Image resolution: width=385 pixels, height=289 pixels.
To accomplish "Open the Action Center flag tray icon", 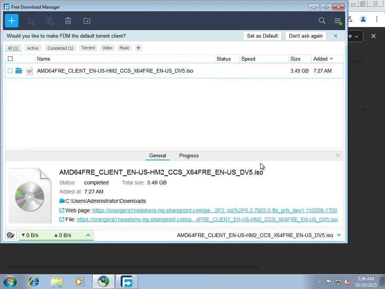I will [x=329, y=281].
